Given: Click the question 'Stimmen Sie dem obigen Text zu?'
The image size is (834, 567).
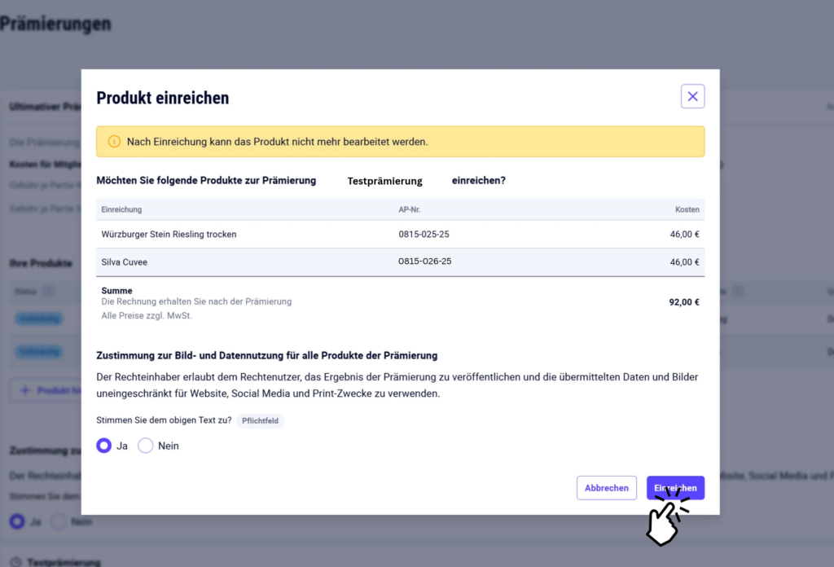Looking at the screenshot, I should coord(164,420).
